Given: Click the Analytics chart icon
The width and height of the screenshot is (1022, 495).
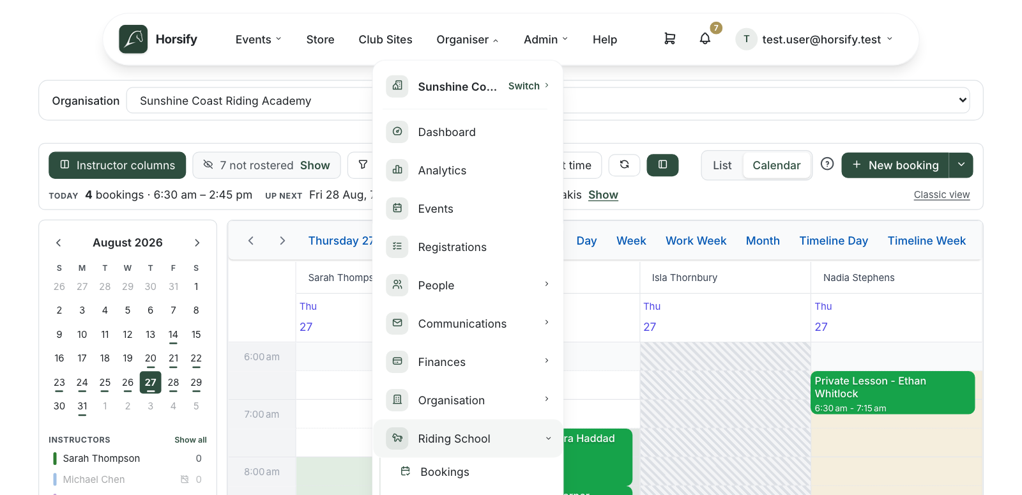Looking at the screenshot, I should [397, 170].
